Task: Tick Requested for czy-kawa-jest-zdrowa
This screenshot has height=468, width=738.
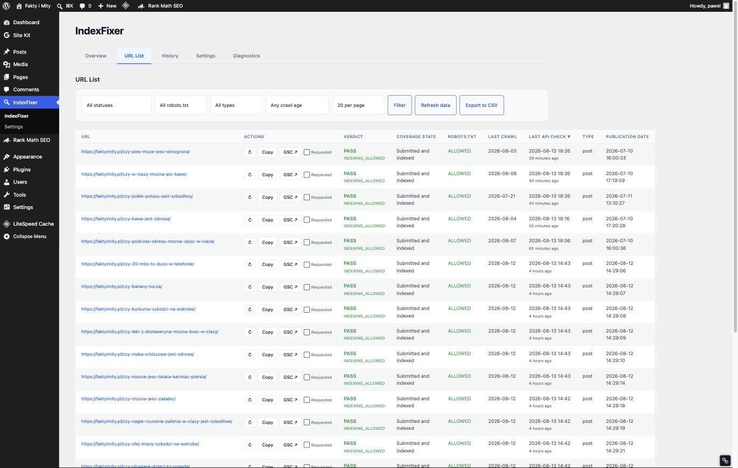Action: pos(307,220)
